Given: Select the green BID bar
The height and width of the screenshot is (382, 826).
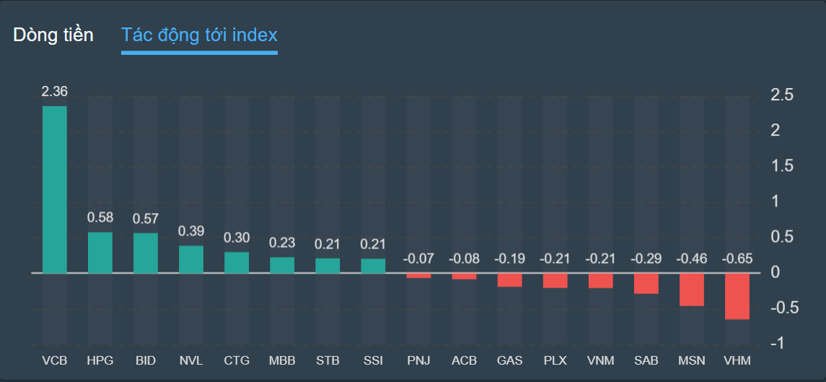Looking at the screenshot, I should (x=146, y=253).
